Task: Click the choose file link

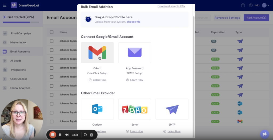Action: [133, 22]
